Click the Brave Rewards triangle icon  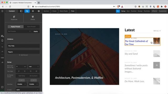coord(122,7)
